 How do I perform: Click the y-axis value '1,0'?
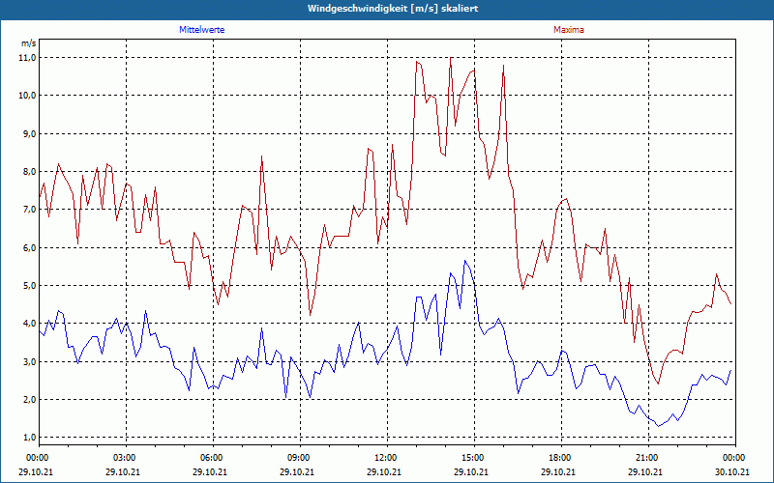pos(30,438)
